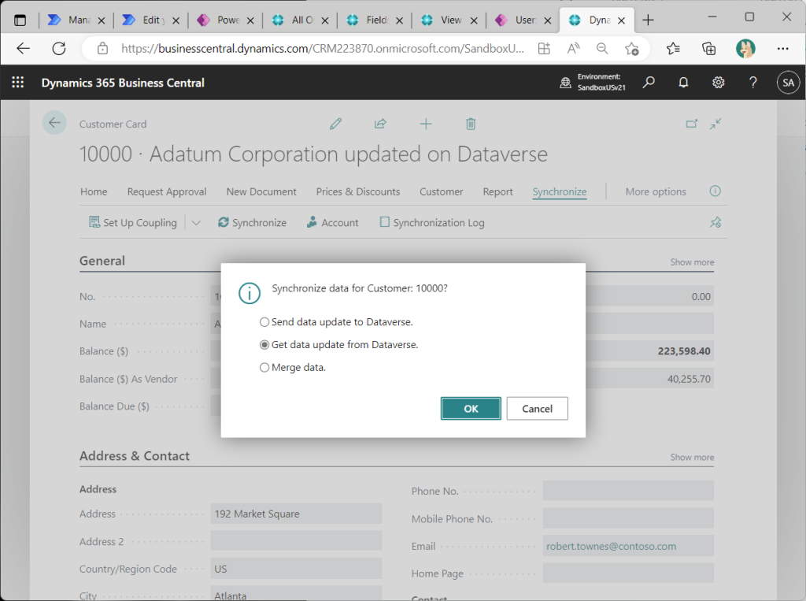Open the Favorites list icon
Viewport: 806px width, 601px height.
[x=673, y=48]
